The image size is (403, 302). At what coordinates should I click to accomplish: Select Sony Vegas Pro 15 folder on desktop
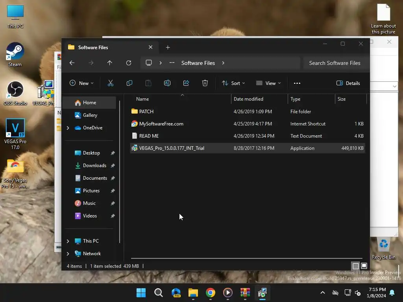[x=15, y=174]
